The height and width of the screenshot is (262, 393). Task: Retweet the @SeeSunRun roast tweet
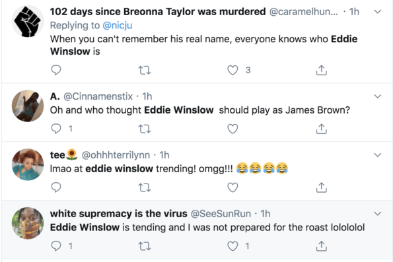(145, 246)
